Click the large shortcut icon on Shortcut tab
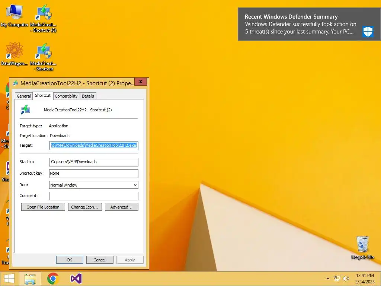 [26, 110]
